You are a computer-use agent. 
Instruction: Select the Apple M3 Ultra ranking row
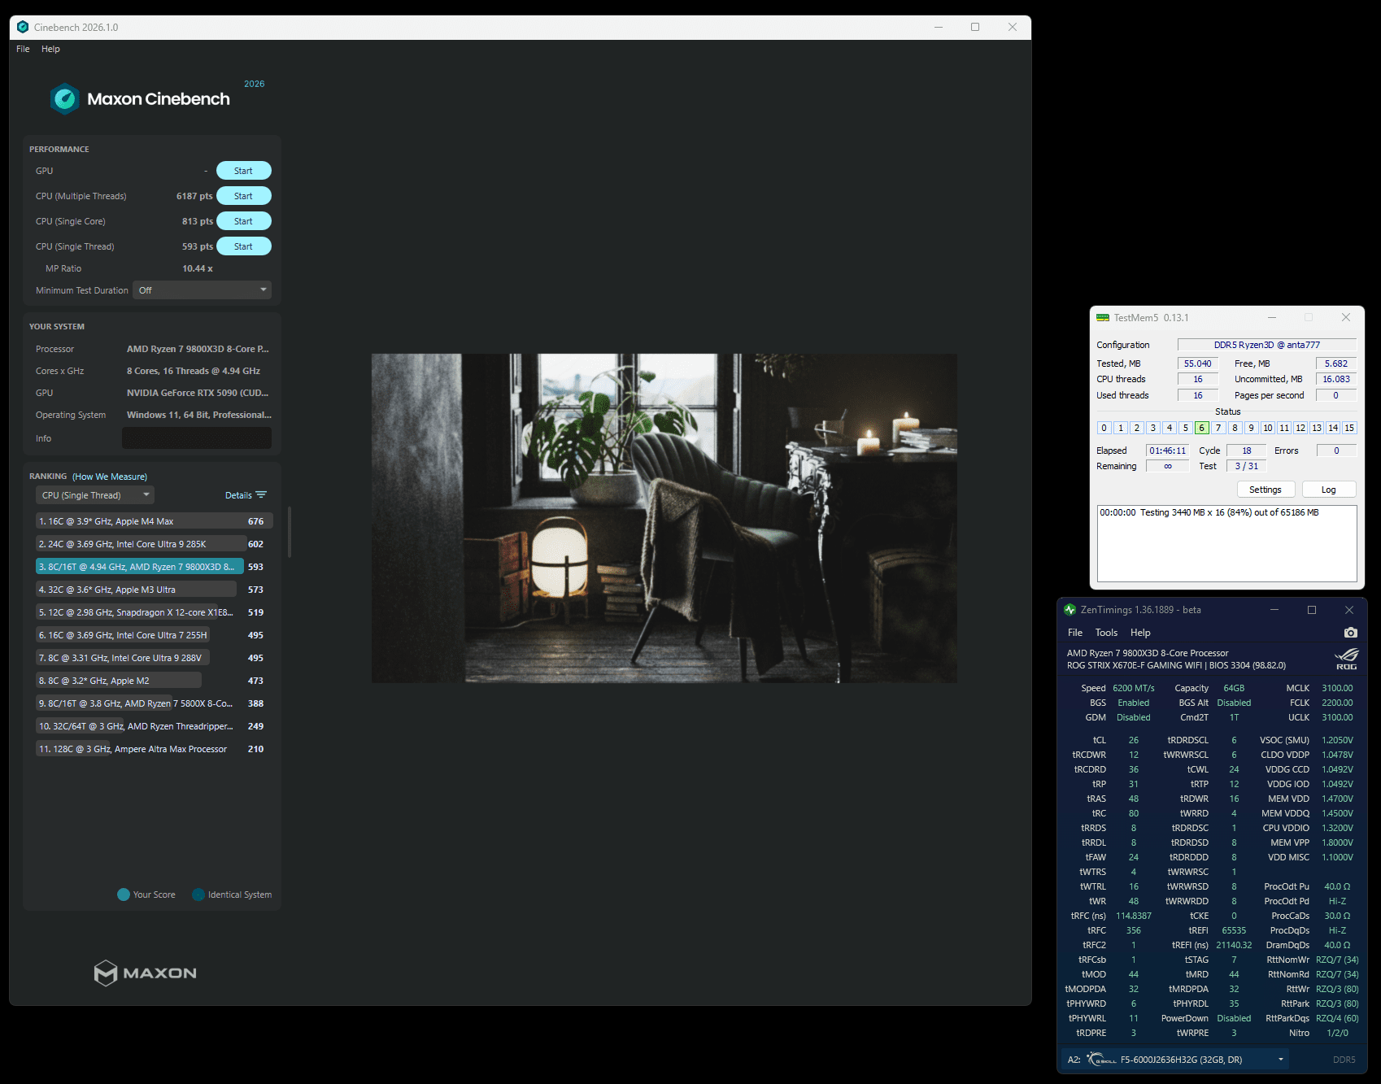(151, 590)
